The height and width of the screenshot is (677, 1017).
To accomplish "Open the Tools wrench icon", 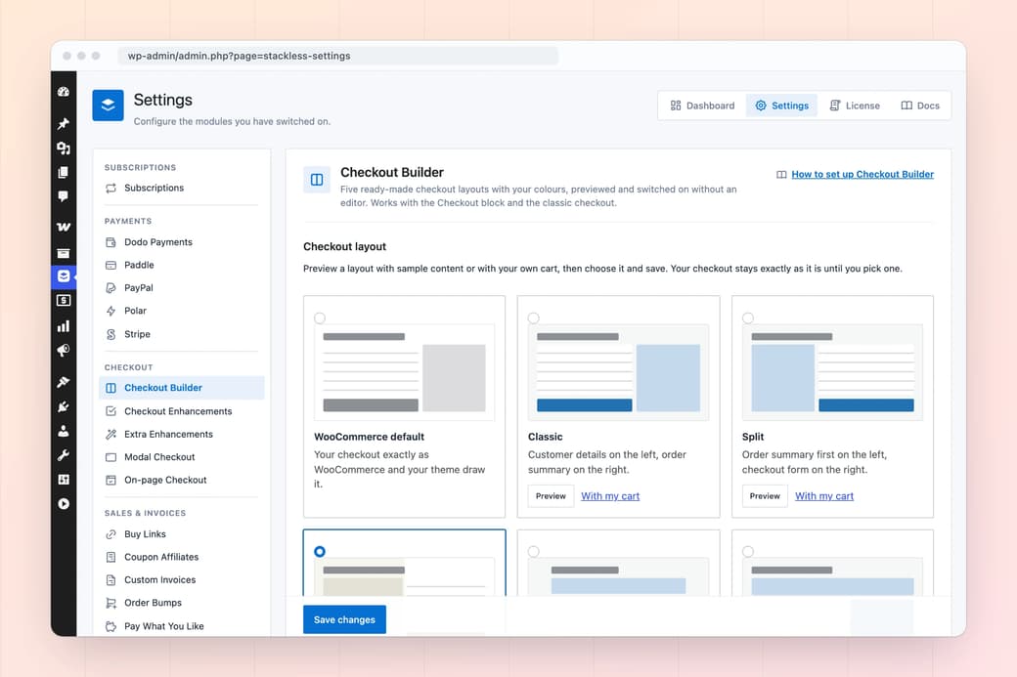I will (x=63, y=455).
